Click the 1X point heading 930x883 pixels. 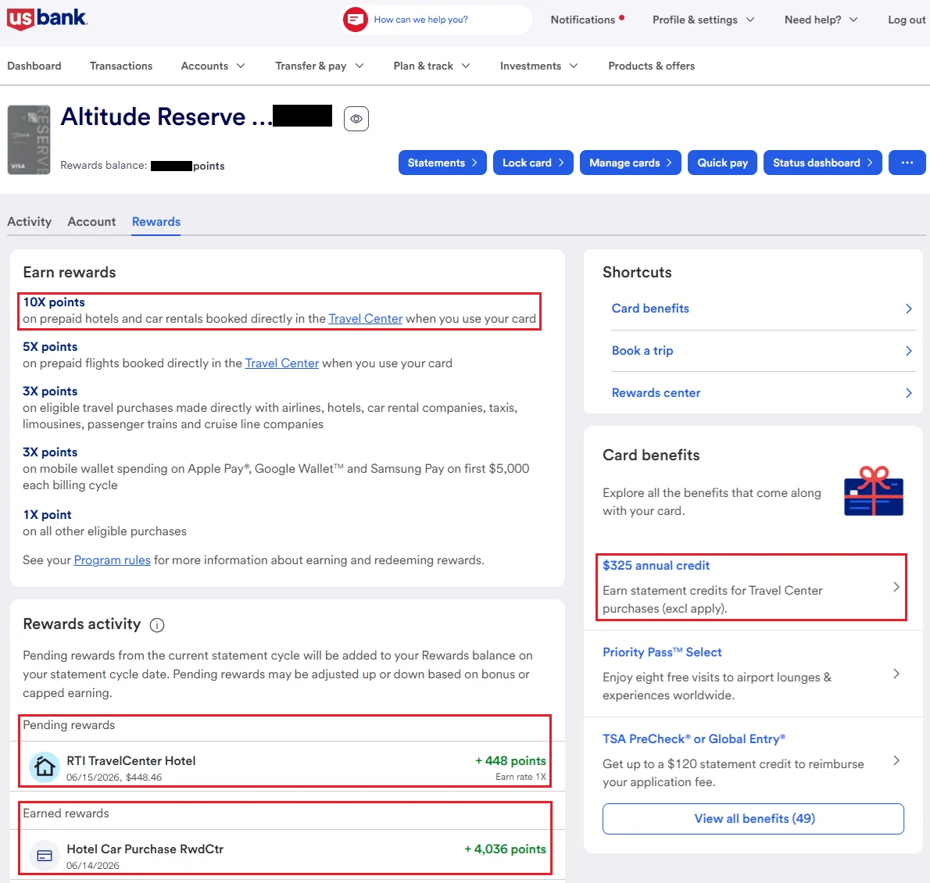(47, 514)
